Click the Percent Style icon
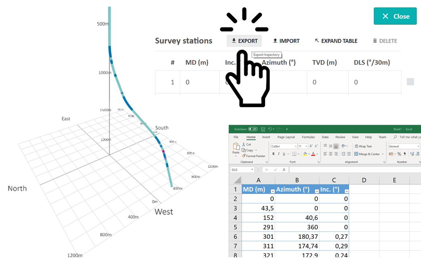421x261 pixels. point(398,154)
